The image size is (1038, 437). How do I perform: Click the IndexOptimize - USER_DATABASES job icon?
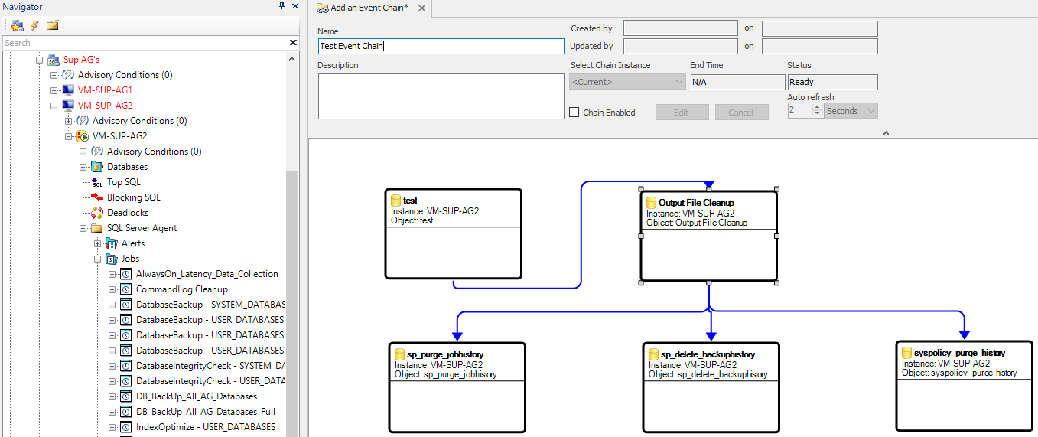pos(126,427)
